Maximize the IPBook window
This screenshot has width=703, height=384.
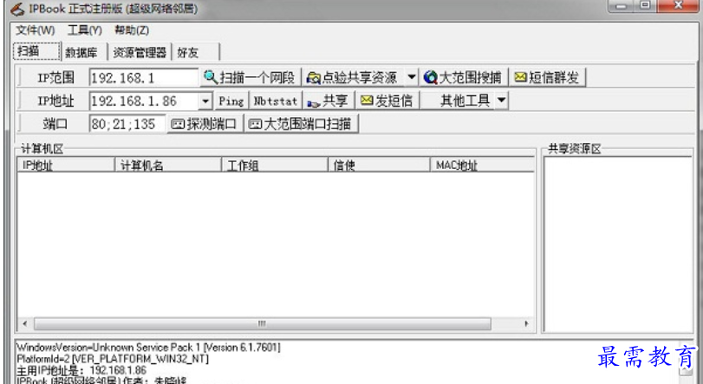tap(646, 6)
